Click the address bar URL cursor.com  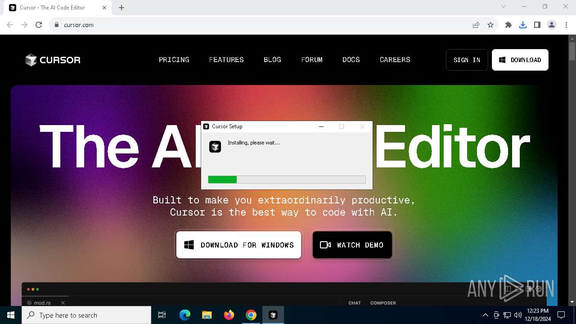pyautogui.click(x=79, y=25)
